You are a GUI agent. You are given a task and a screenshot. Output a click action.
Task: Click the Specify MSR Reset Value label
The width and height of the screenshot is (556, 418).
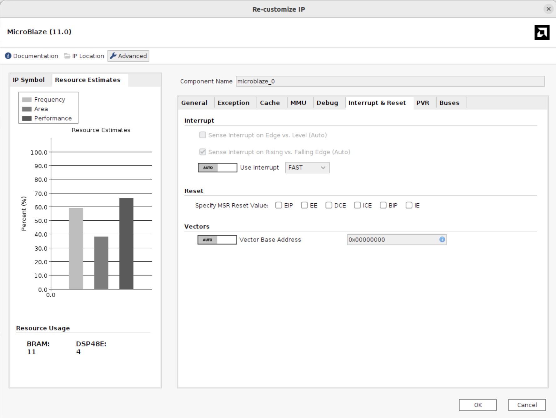(232, 205)
